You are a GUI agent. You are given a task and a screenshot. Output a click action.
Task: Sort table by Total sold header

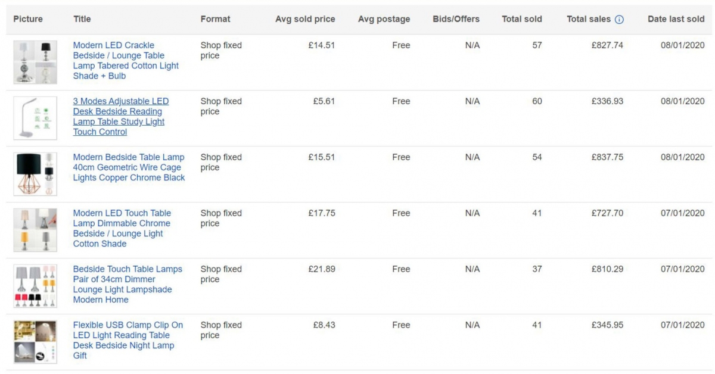(x=521, y=19)
